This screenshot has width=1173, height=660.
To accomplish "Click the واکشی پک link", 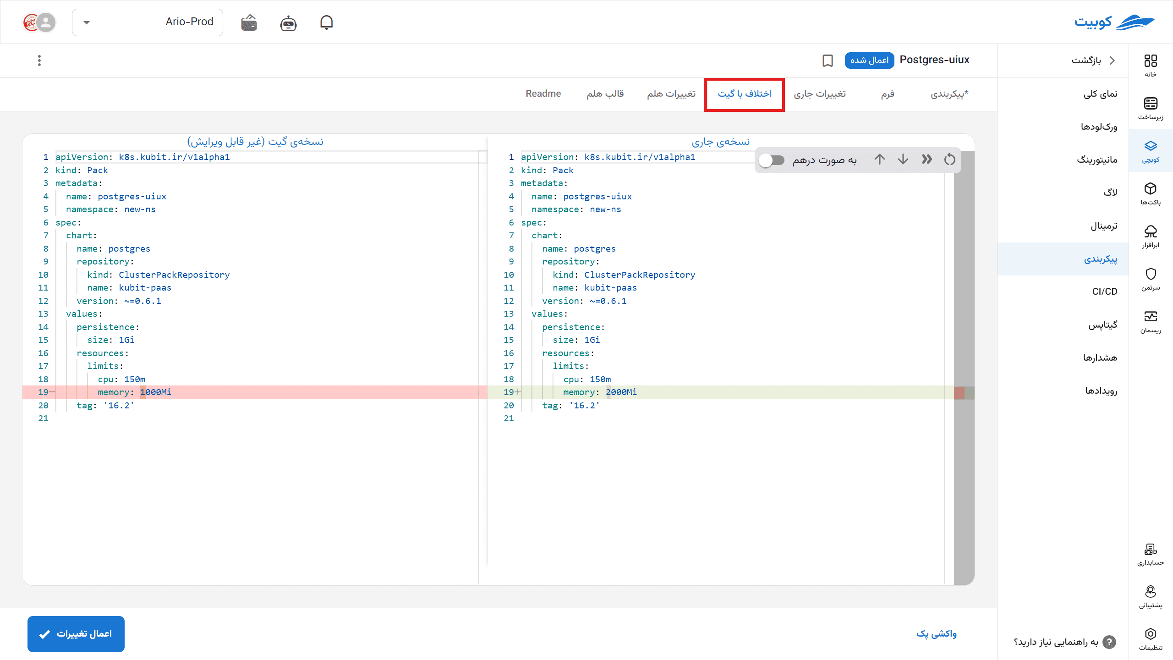I will coord(937,634).
